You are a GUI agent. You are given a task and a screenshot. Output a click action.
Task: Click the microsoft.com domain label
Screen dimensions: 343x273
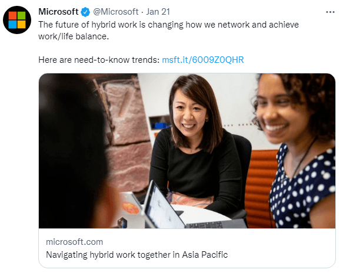coord(74,242)
